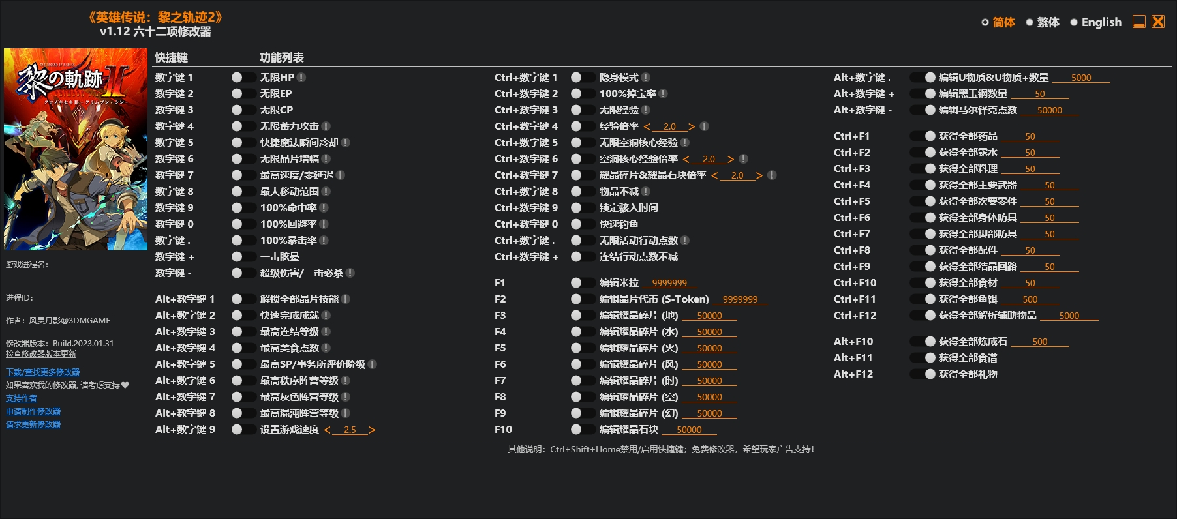Open the 下载/查找更多修改器 link
Screen dimensions: 1177x519
pyautogui.click(x=43, y=372)
